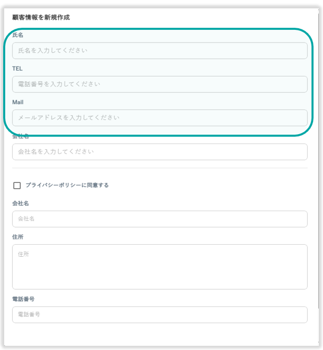Click the bottom 電話番号 input field
This screenshot has width=323, height=350.
point(159,315)
